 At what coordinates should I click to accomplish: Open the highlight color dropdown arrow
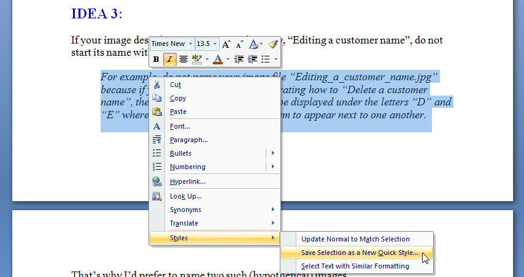coord(207,59)
